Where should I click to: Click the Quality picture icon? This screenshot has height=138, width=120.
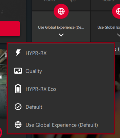[18, 71]
